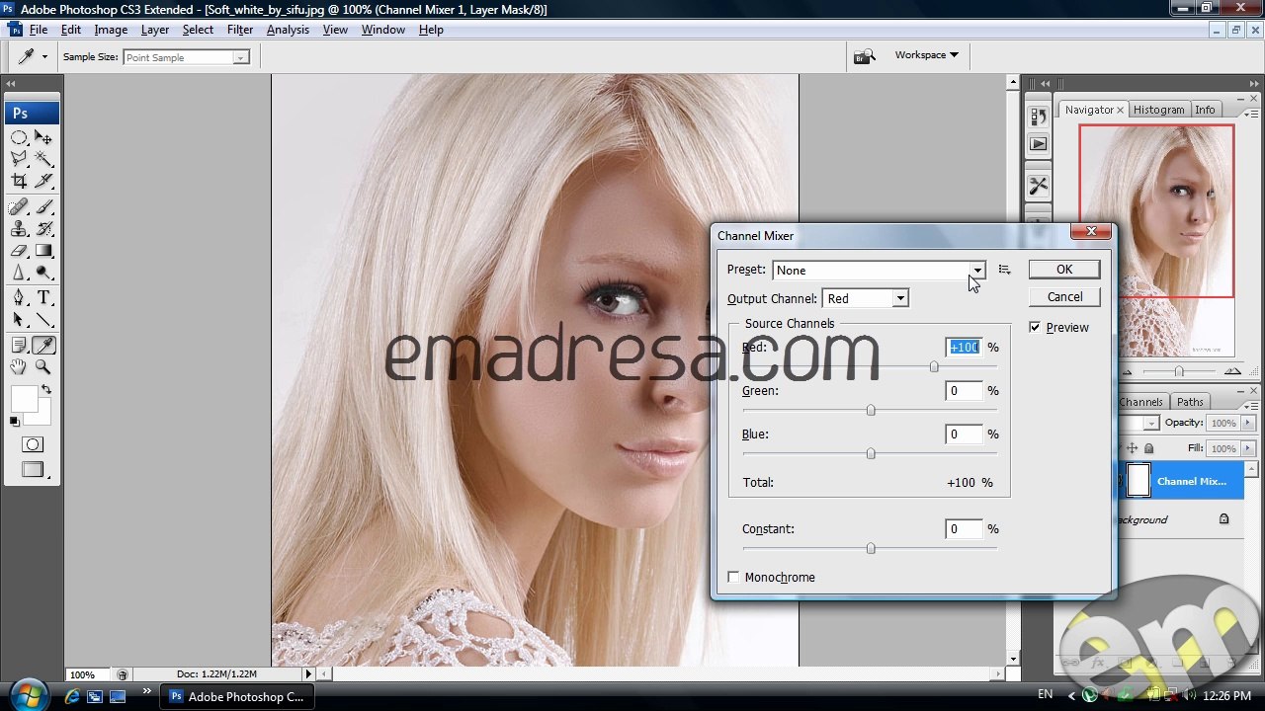Select the Type tool

coord(43,298)
